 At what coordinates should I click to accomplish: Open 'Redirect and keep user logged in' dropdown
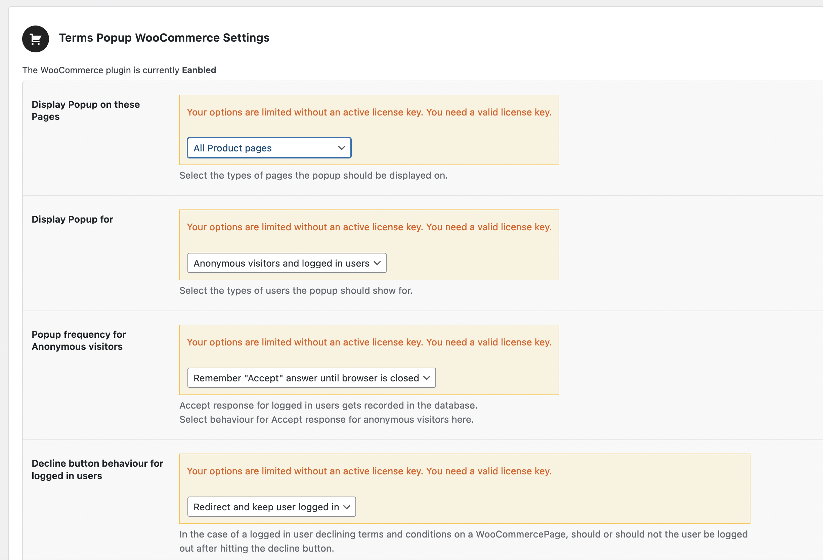[x=272, y=507]
